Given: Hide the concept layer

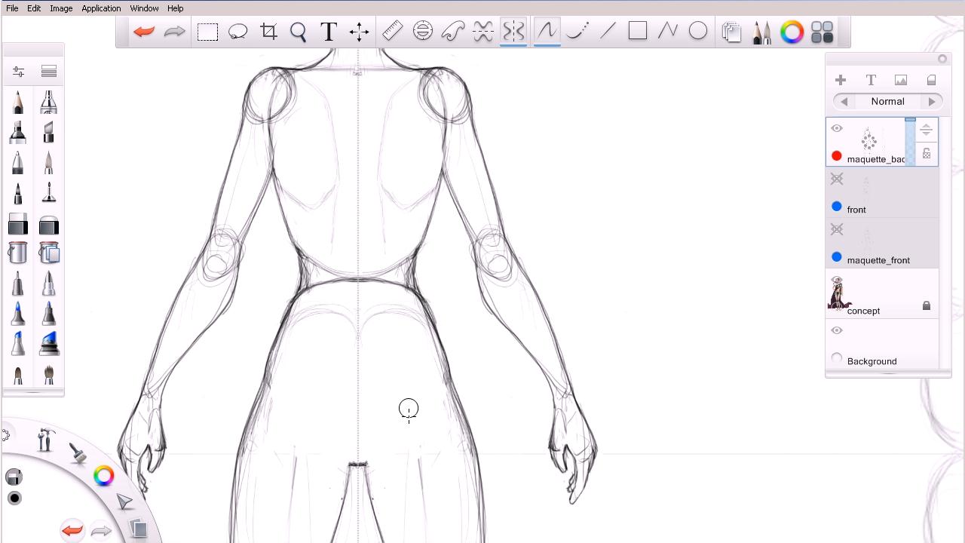Looking at the screenshot, I should [837, 281].
